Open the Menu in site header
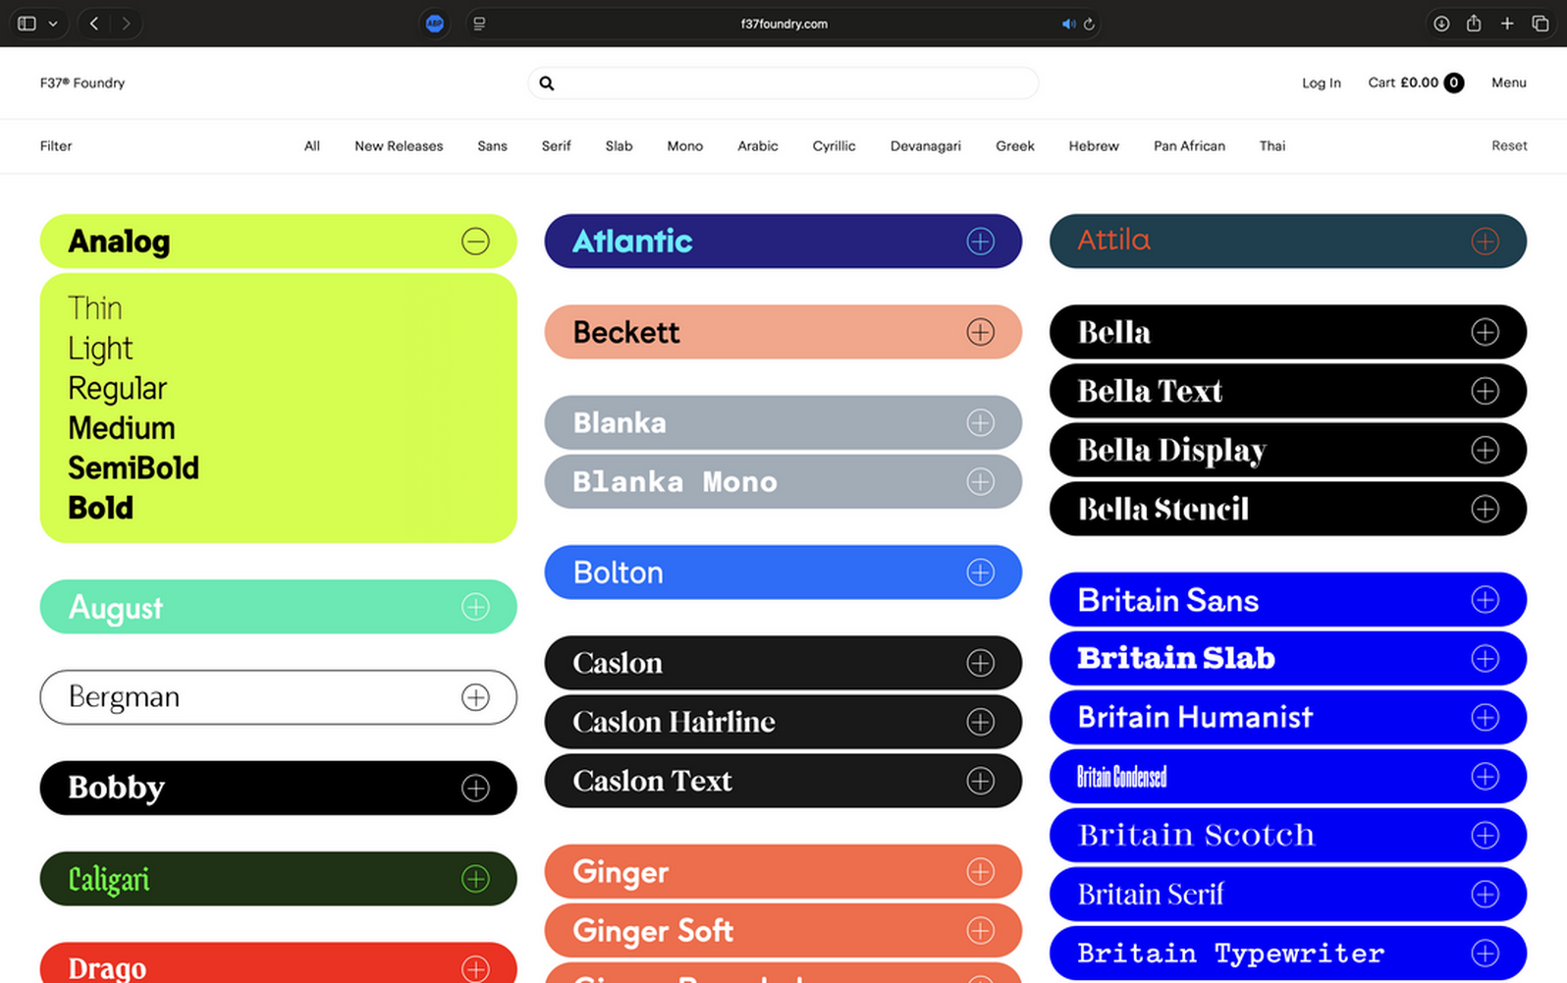The image size is (1567, 983). coord(1508,83)
